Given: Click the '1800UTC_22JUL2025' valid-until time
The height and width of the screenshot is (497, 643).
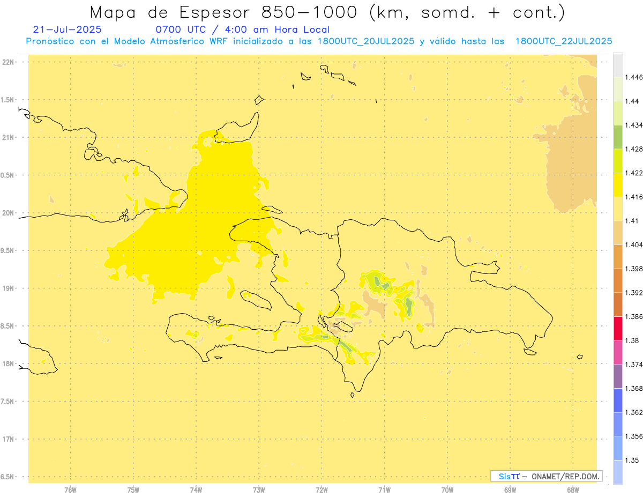Looking at the screenshot, I should click(564, 41).
